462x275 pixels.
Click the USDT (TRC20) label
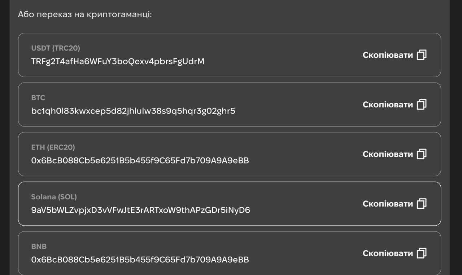click(x=56, y=48)
